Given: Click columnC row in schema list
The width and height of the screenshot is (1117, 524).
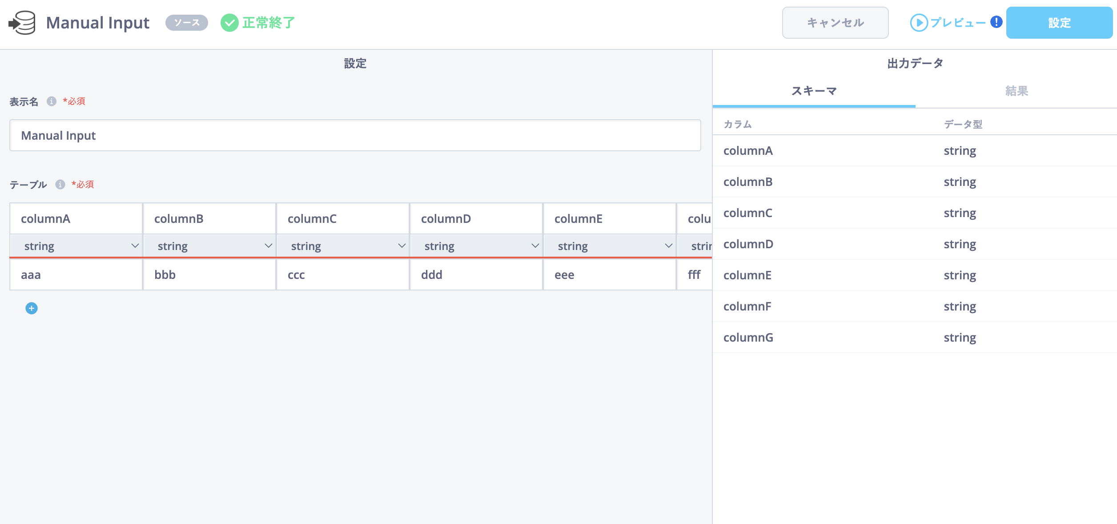Looking at the screenshot, I should [915, 213].
